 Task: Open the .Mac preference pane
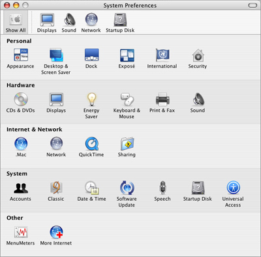[21, 147]
